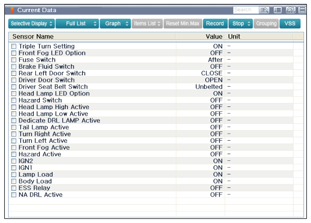Tick the Front Fog Active checkbox

(14, 148)
